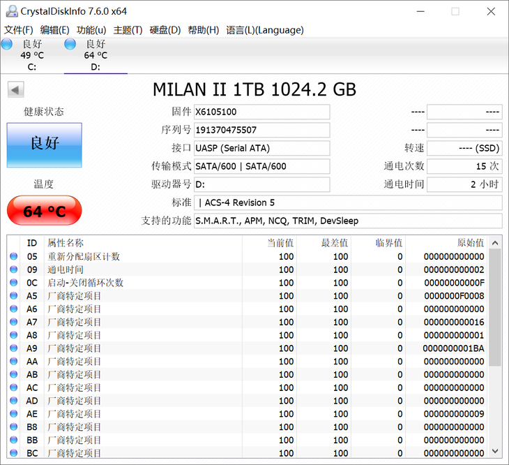The width and height of the screenshot is (509, 465).
Task: Click status orb of attribute AA row
Action: [14, 361]
